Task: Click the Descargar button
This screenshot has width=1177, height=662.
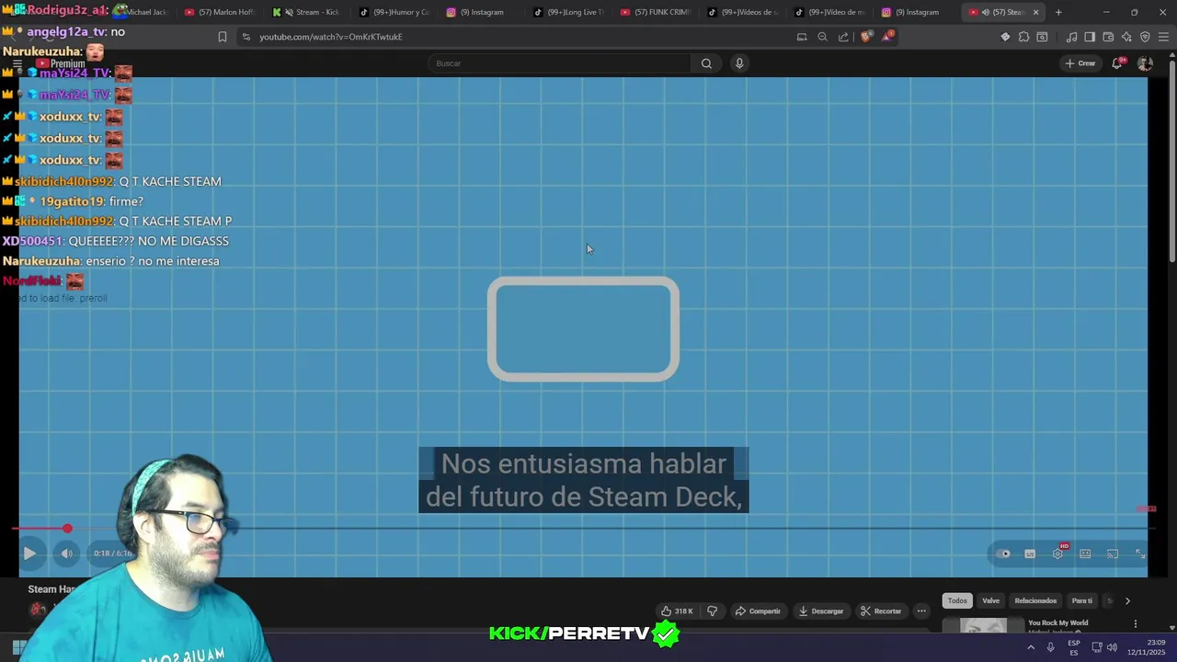Action: tap(821, 611)
